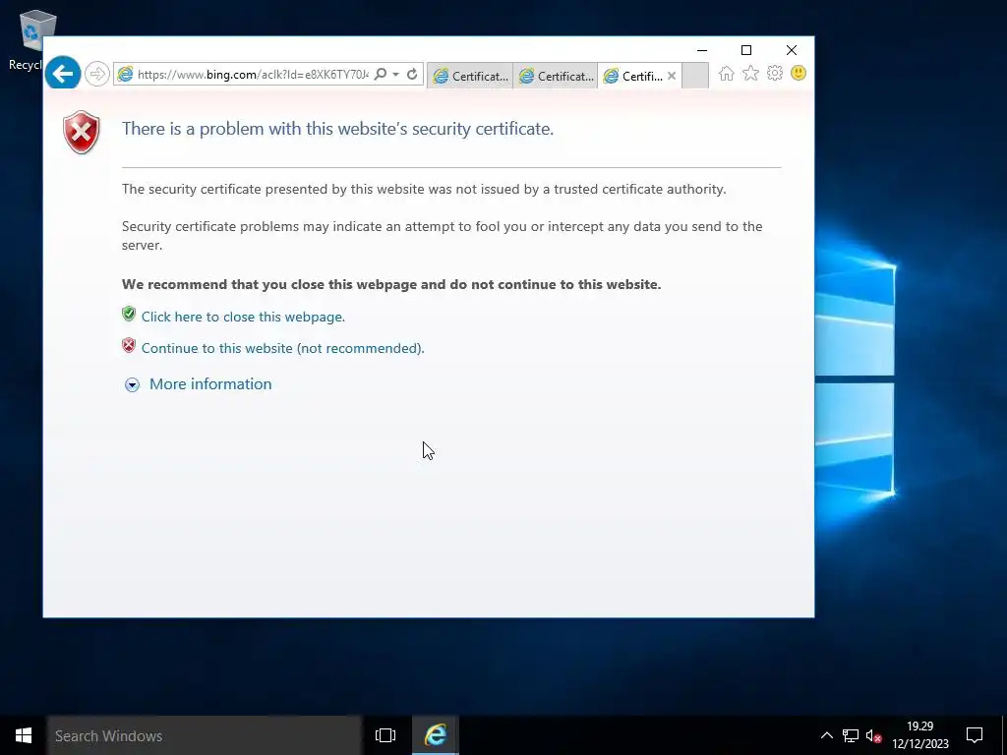The image size is (1007, 755).
Task: Click the More information text link
Action: tap(210, 384)
